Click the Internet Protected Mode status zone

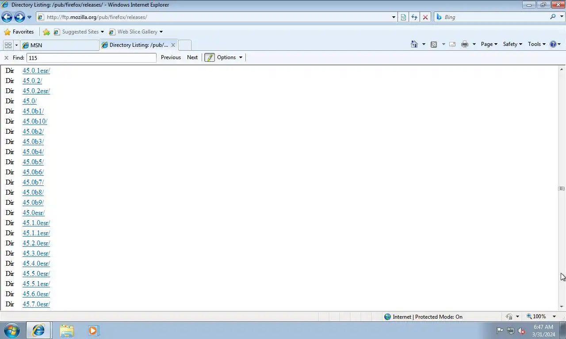[x=423, y=317]
